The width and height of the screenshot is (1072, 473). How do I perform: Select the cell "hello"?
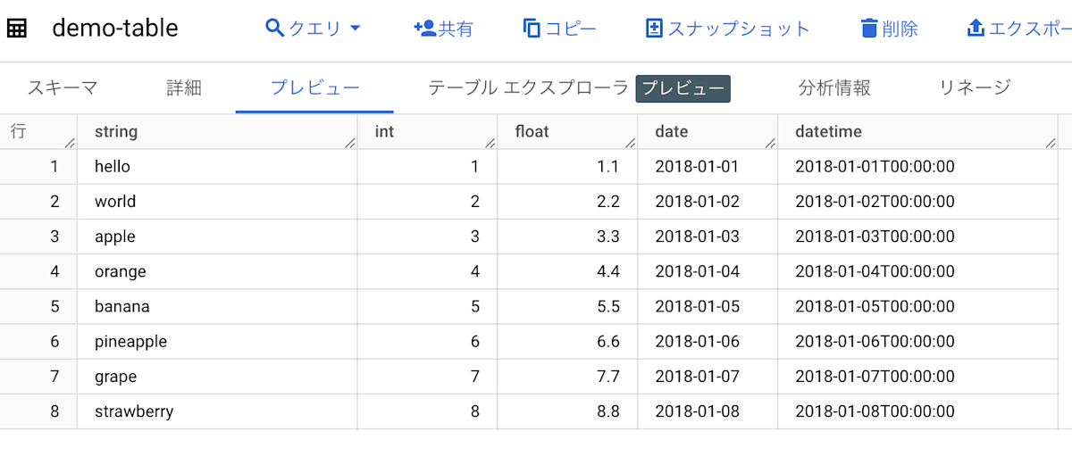(217, 167)
